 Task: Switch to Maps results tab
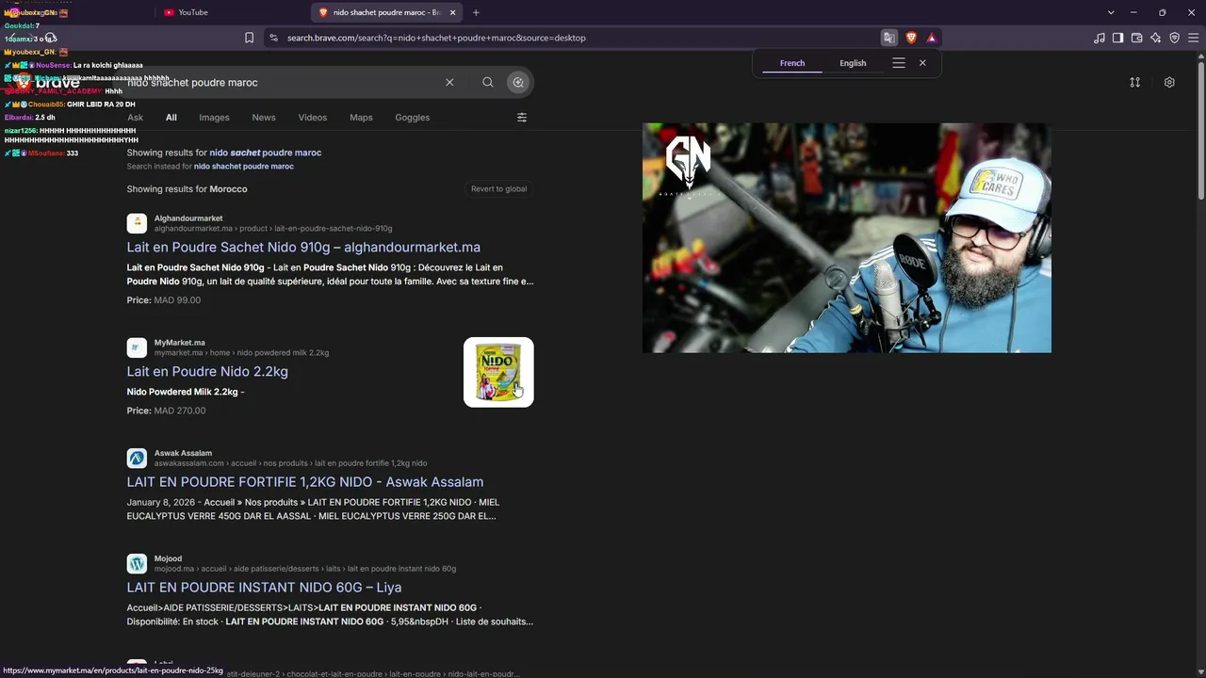[x=361, y=118]
